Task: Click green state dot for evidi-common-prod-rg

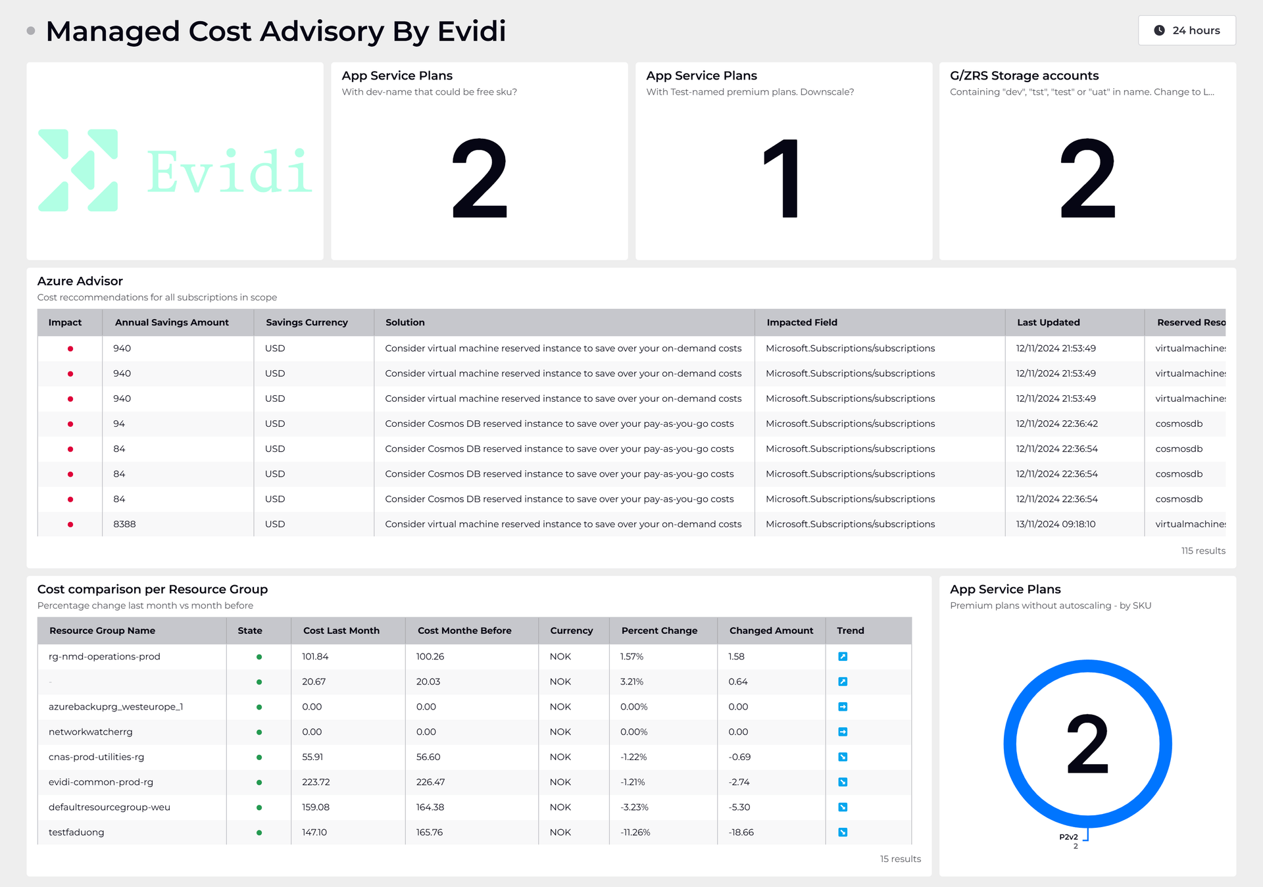Action: (x=259, y=782)
